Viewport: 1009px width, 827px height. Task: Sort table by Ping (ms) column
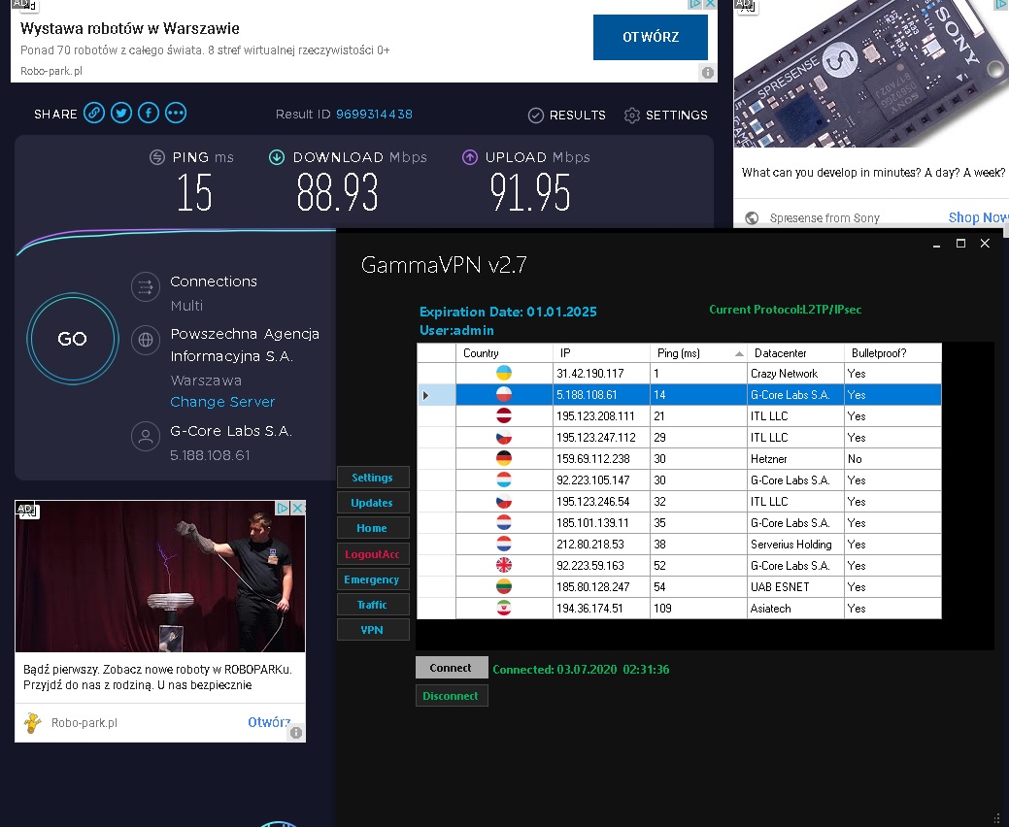point(698,353)
